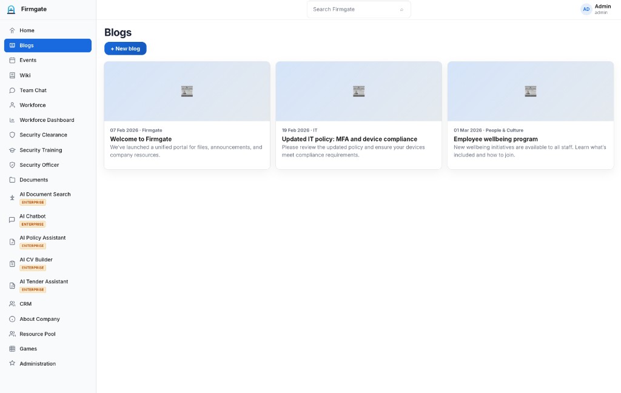Open Team Chat from the sidebar
621x393 pixels.
(48, 90)
